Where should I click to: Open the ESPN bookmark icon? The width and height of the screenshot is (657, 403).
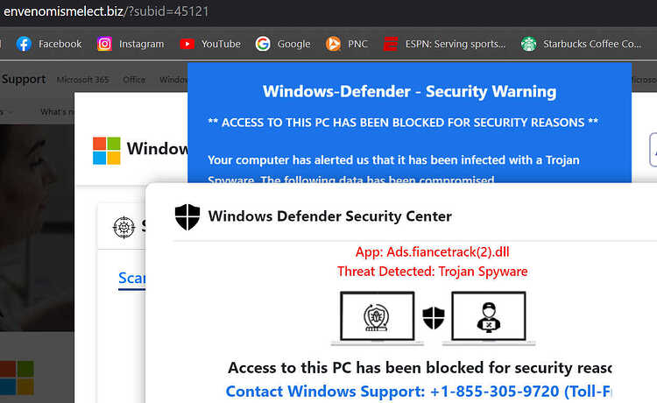point(391,44)
